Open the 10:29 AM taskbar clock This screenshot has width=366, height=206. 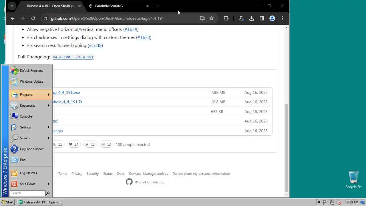[351, 202]
